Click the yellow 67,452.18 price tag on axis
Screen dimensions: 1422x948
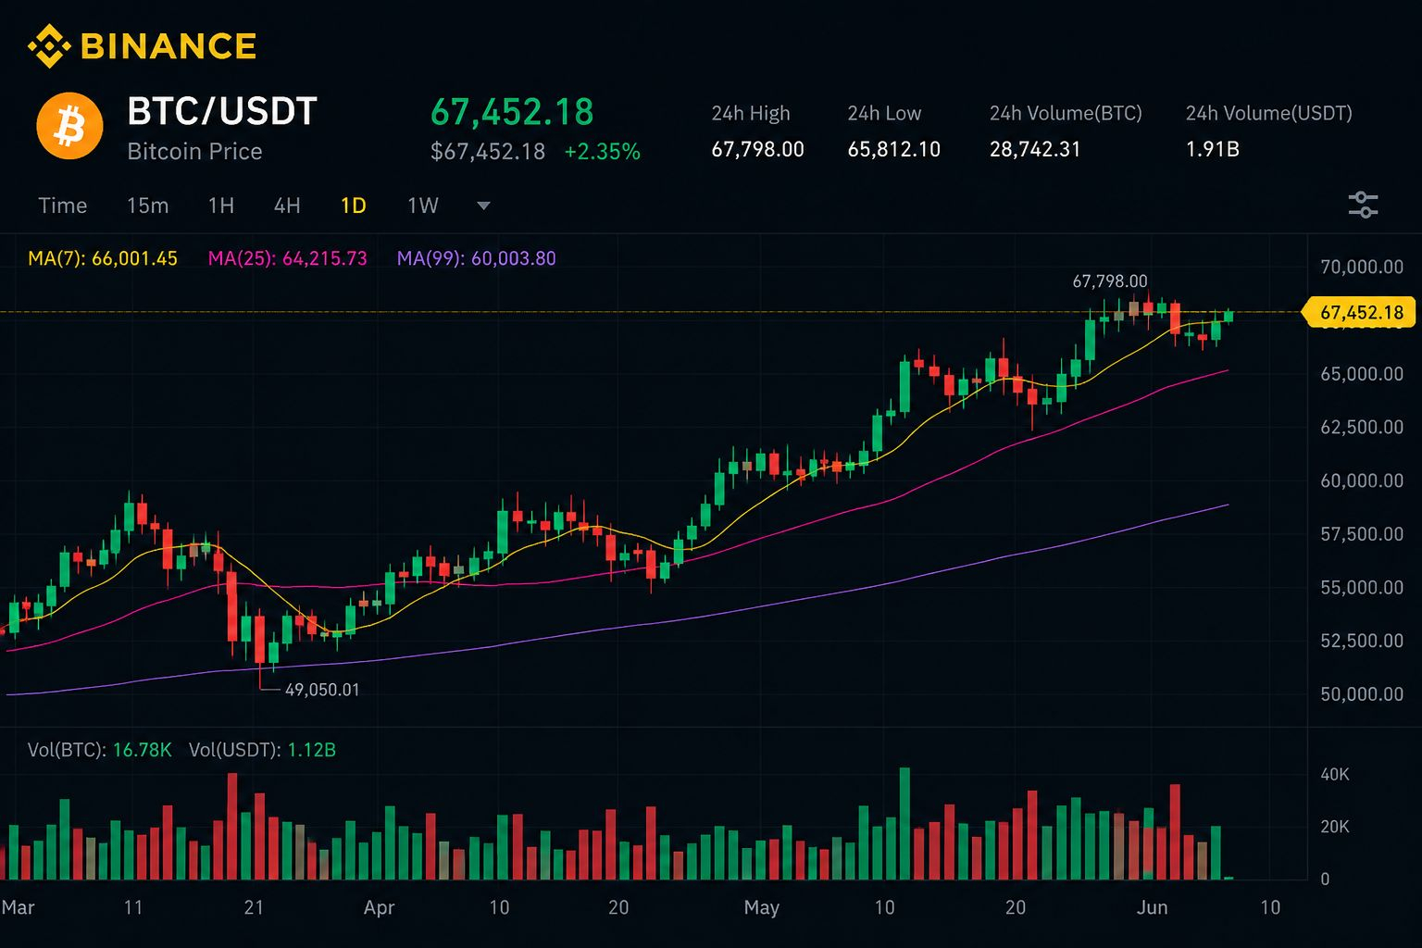tap(1358, 313)
